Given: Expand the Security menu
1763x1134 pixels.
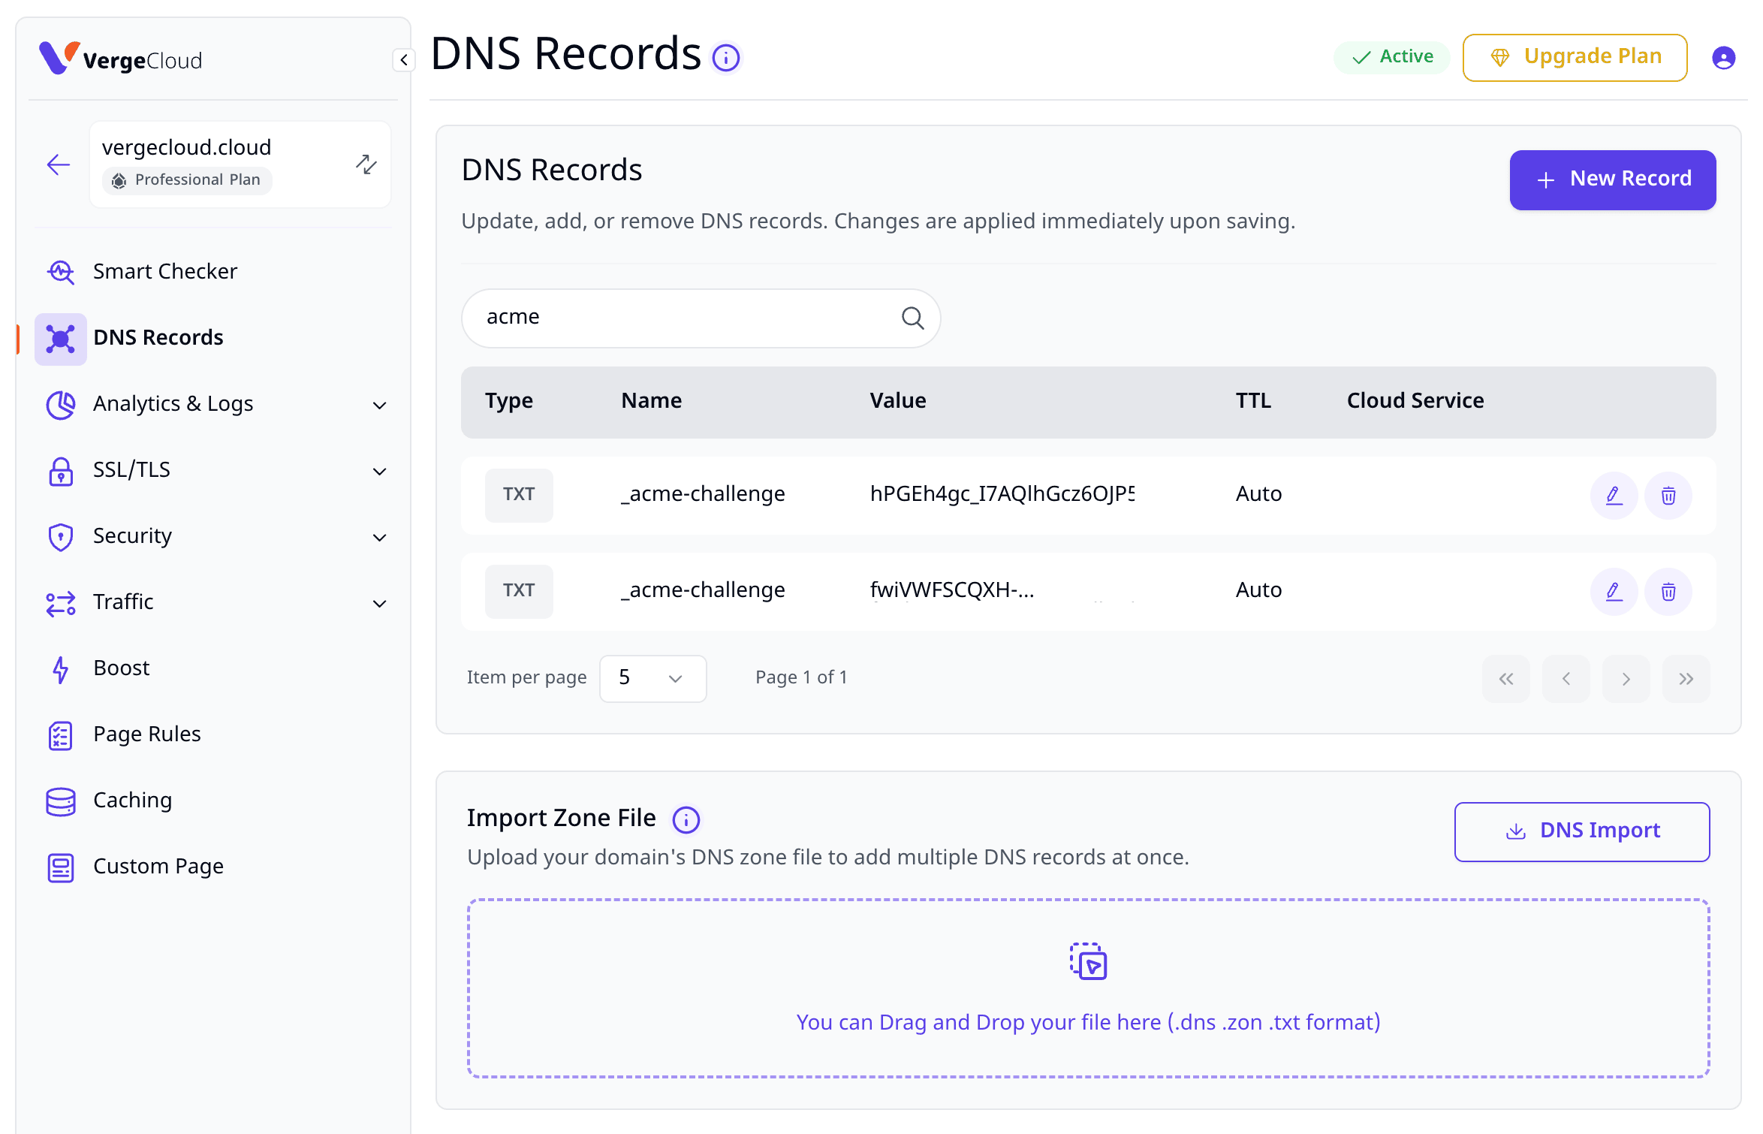Looking at the screenshot, I should tap(380, 537).
